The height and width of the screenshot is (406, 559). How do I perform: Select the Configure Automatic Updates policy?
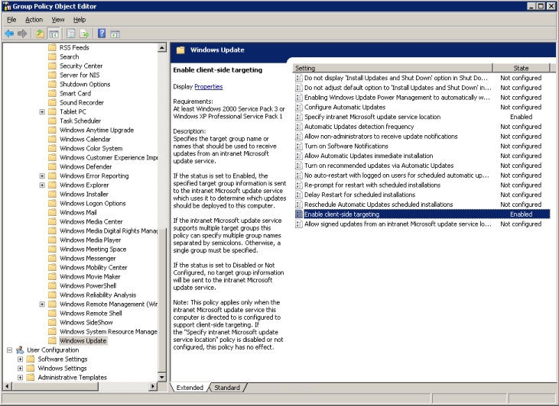(x=345, y=107)
